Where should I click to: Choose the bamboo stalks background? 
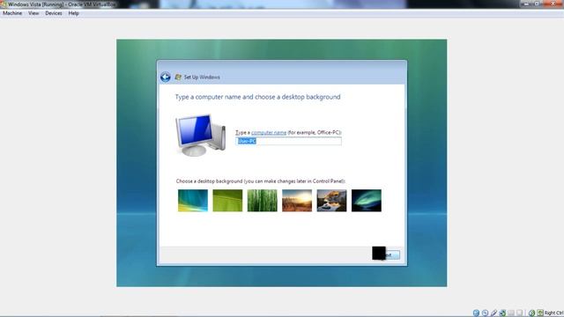263,201
